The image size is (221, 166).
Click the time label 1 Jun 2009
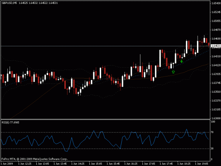click(x=7, y=164)
